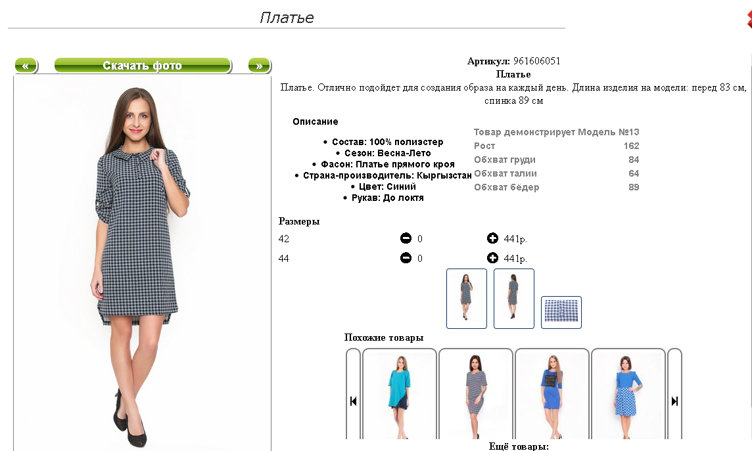Open similar blue dress with black panel
Screen dimensions: 752x451
point(552,394)
